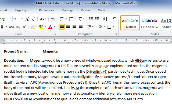Select Align Text Right
Screen dimensions: 172x104
point(74,27)
